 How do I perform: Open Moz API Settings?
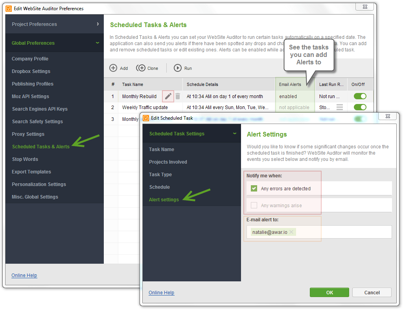point(30,97)
